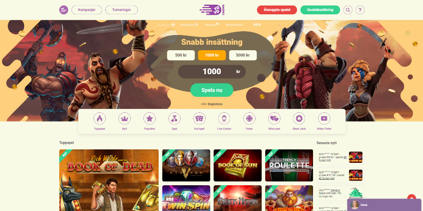The width and height of the screenshot is (423, 211).
Task: Open the hamburger menu icon
Action: coord(64,10)
